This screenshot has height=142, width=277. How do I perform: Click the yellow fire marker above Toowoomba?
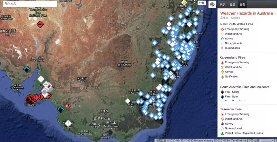point(184,2)
